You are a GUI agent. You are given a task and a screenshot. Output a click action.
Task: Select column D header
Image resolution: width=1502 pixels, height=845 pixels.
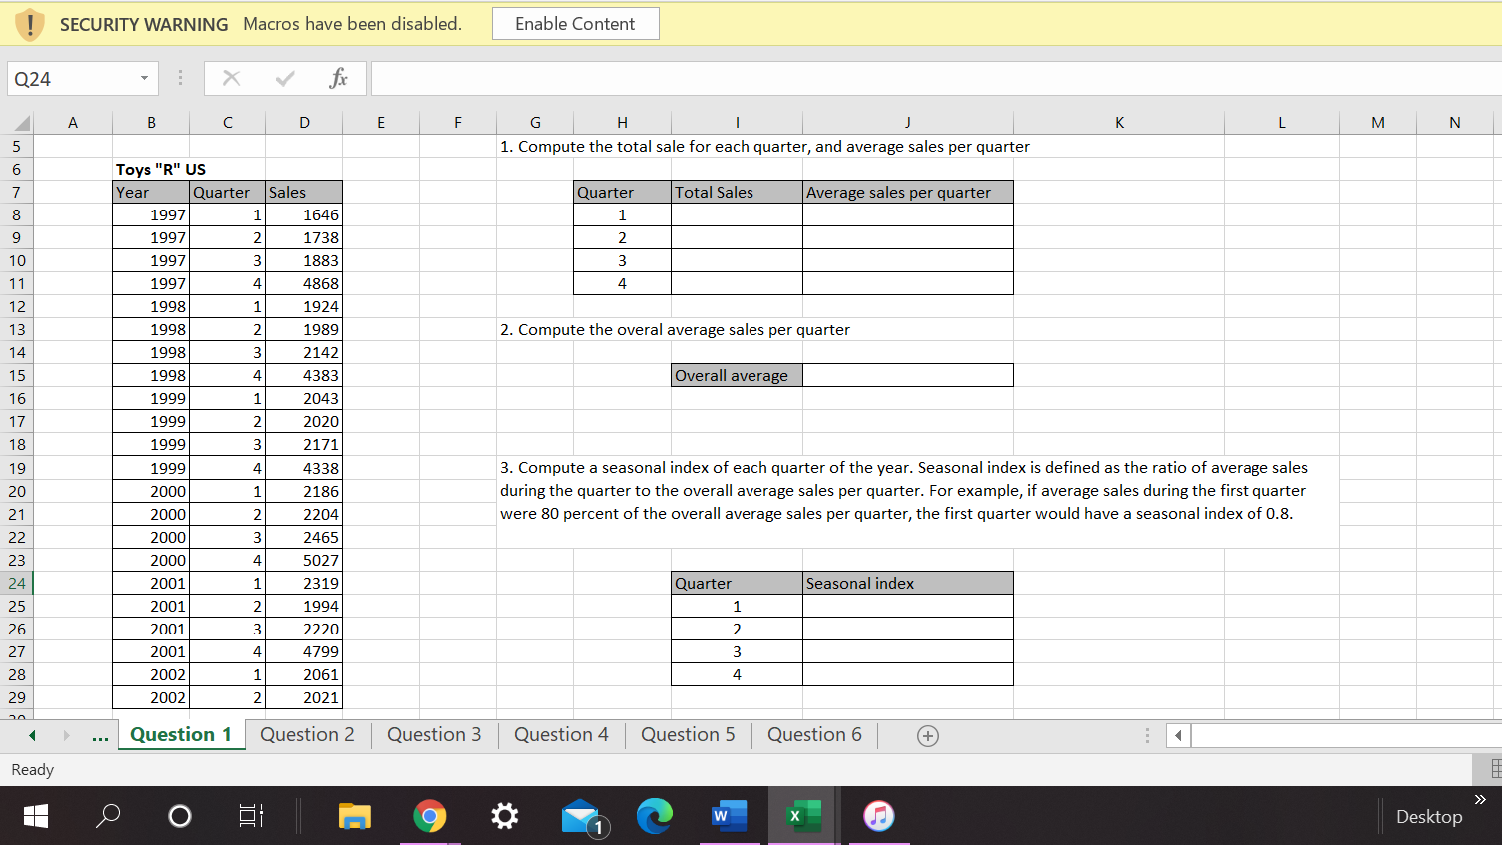click(304, 123)
